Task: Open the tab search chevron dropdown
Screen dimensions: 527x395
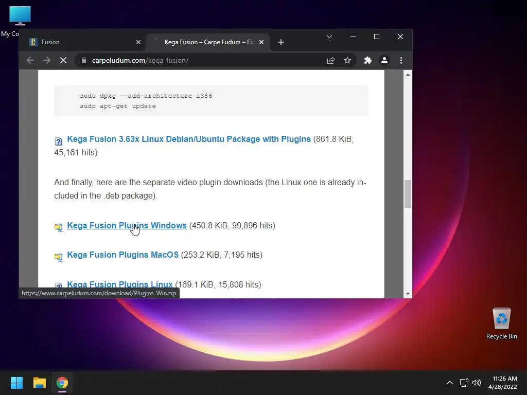Action: point(329,37)
